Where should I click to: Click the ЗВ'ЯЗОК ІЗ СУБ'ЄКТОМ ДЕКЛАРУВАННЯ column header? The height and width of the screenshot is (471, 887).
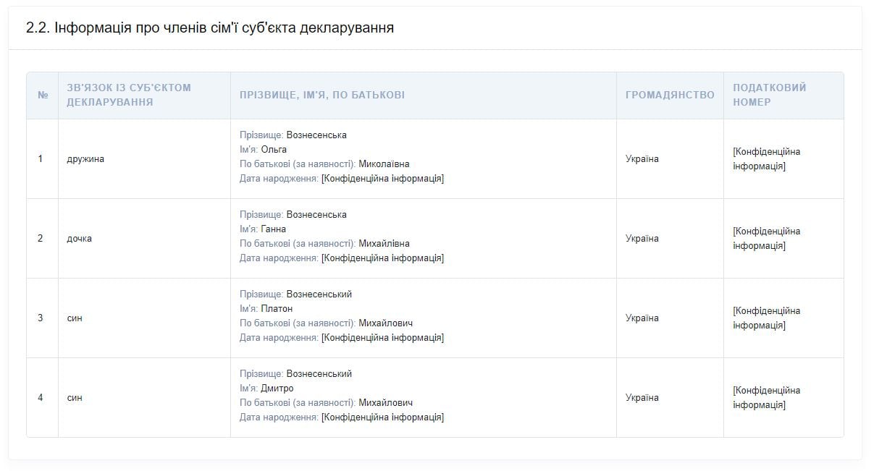(x=129, y=95)
